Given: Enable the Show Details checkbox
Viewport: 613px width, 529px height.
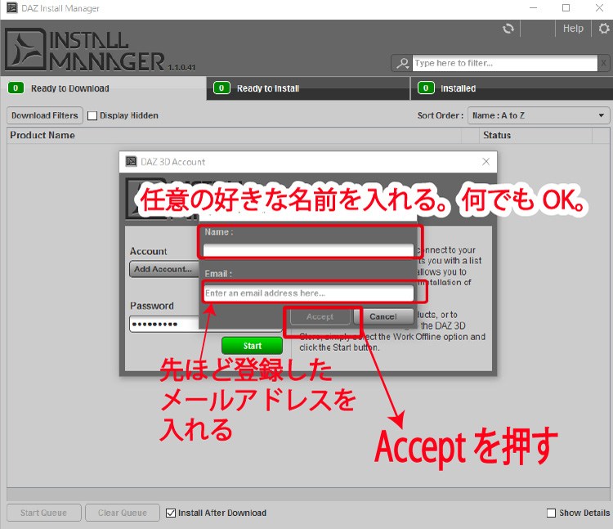Looking at the screenshot, I should pyautogui.click(x=552, y=513).
